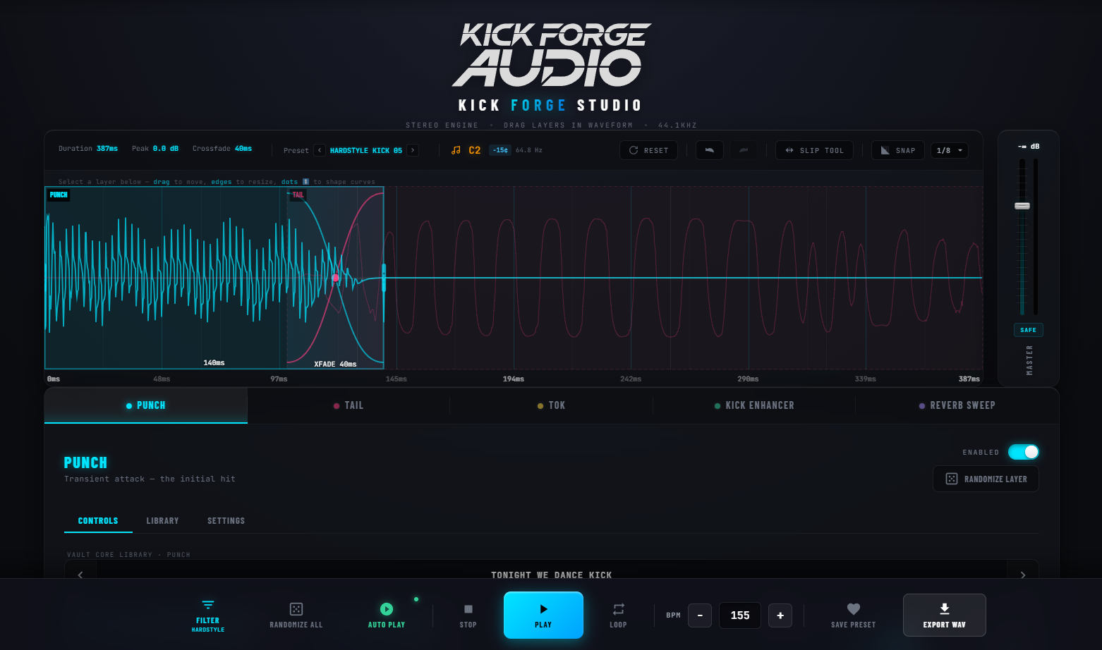Click the punch layer right edge handle
Screen dimensions: 1102x650
click(384, 278)
